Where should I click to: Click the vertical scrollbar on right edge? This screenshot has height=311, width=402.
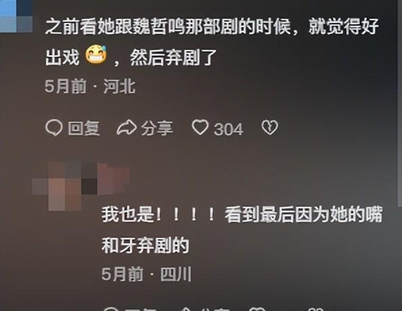[399, 103]
